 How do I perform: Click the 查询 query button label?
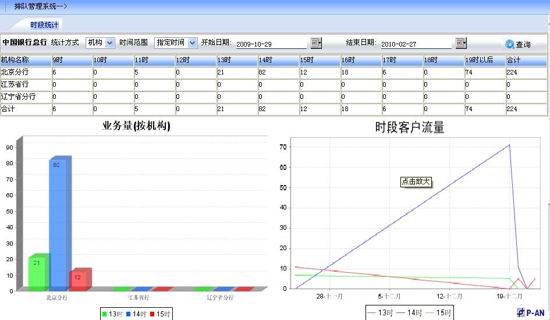point(523,45)
